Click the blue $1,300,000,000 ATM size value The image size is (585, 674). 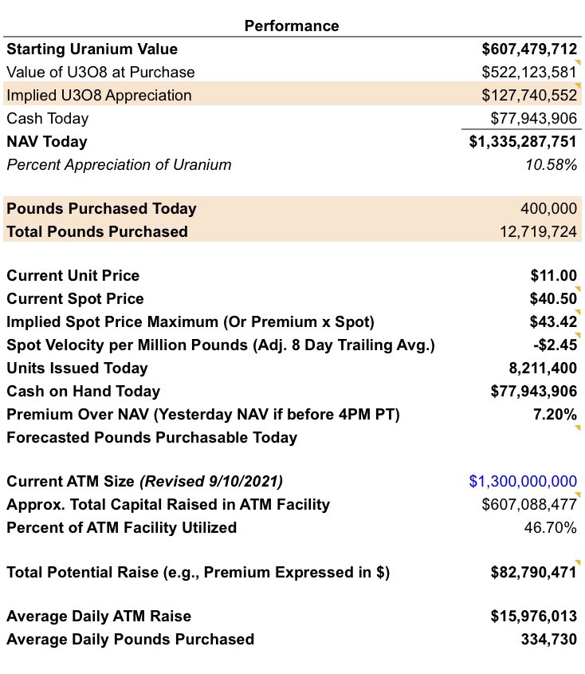pos(523,482)
